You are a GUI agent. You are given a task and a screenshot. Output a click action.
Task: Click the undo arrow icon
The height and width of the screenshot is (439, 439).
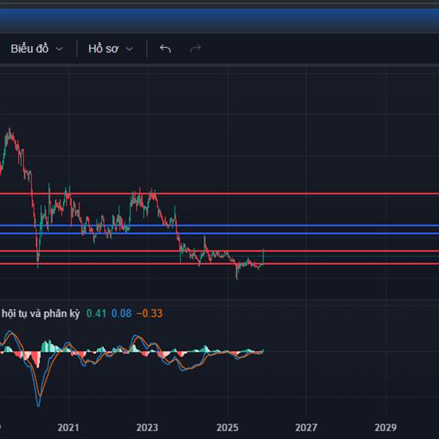(165, 49)
